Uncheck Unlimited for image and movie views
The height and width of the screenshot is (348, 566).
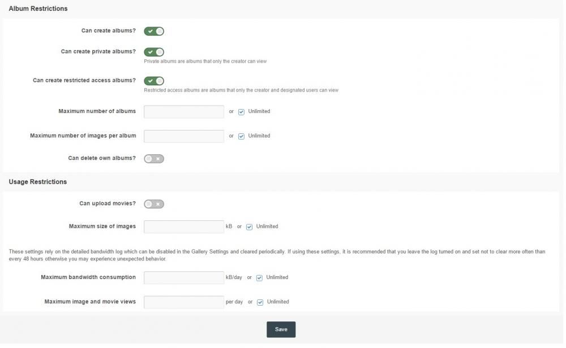click(x=260, y=302)
